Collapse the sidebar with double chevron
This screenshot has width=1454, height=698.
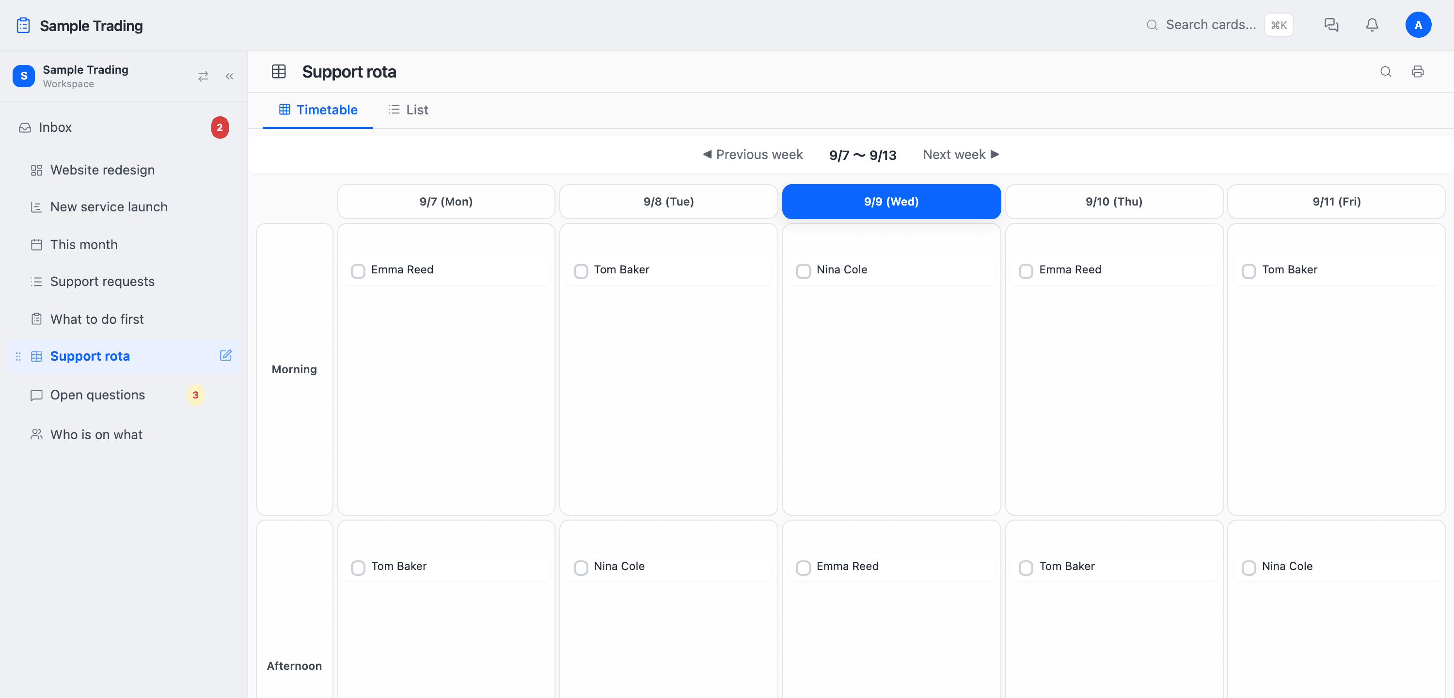pos(229,76)
